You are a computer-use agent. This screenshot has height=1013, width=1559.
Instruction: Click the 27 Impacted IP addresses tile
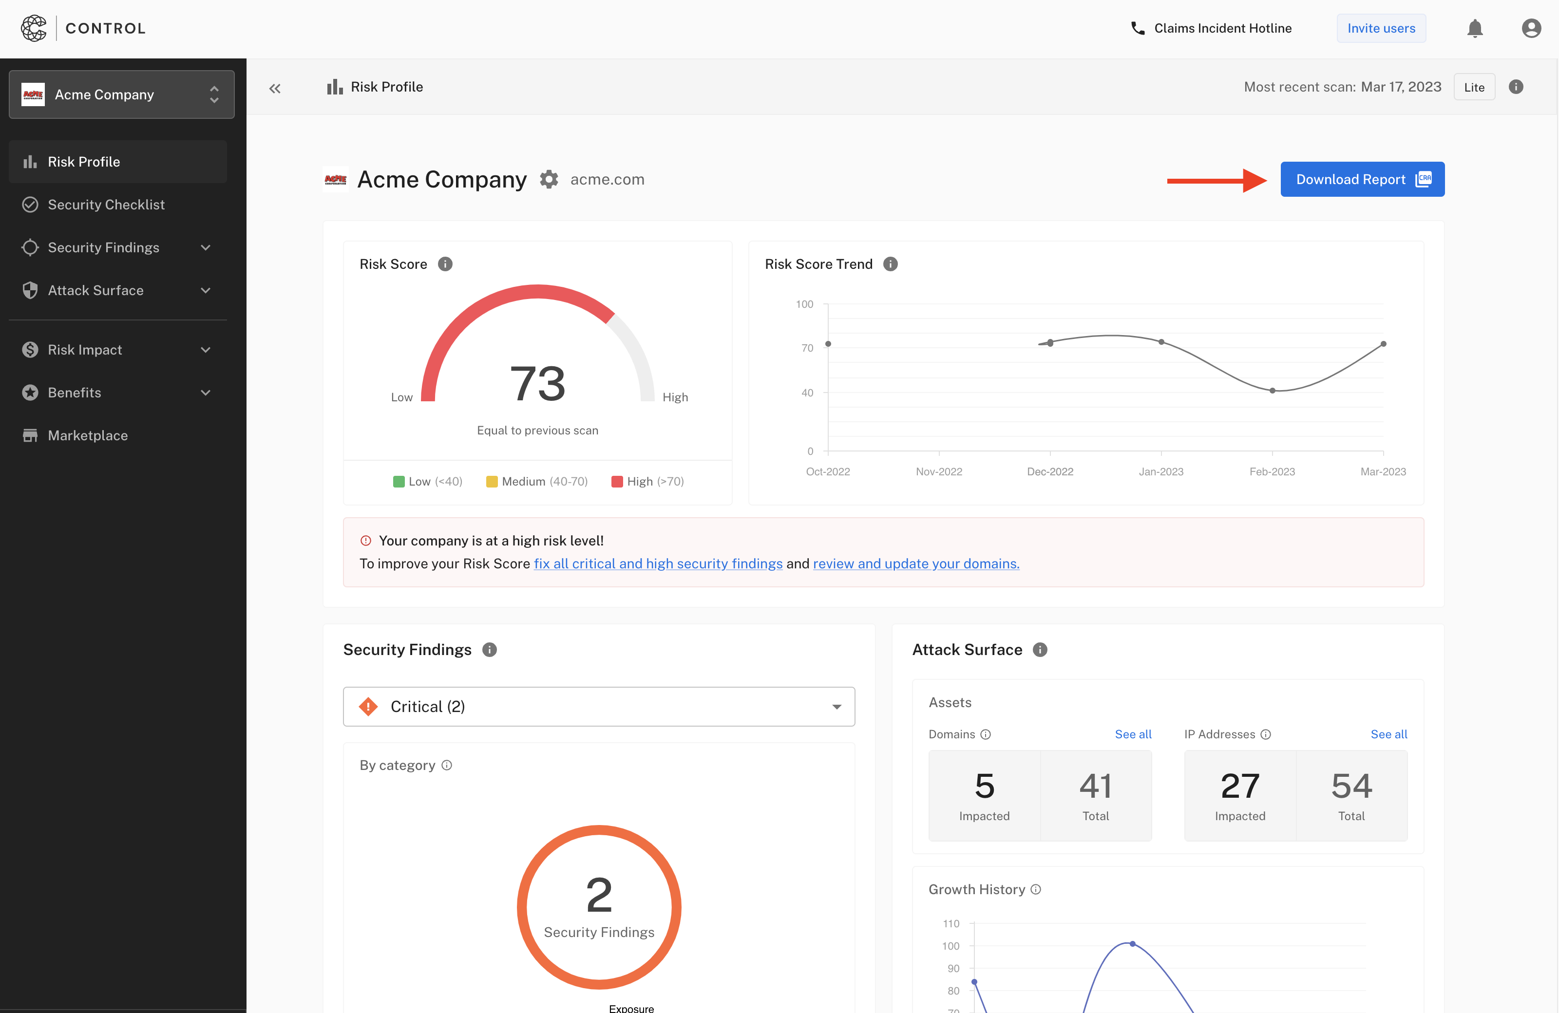coord(1240,795)
